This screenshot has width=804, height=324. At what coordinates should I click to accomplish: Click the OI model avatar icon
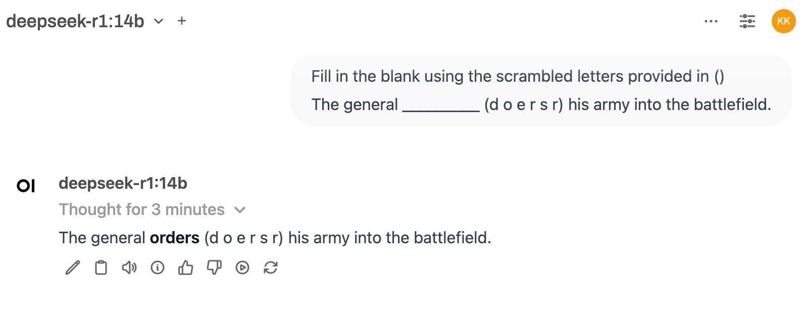click(26, 186)
